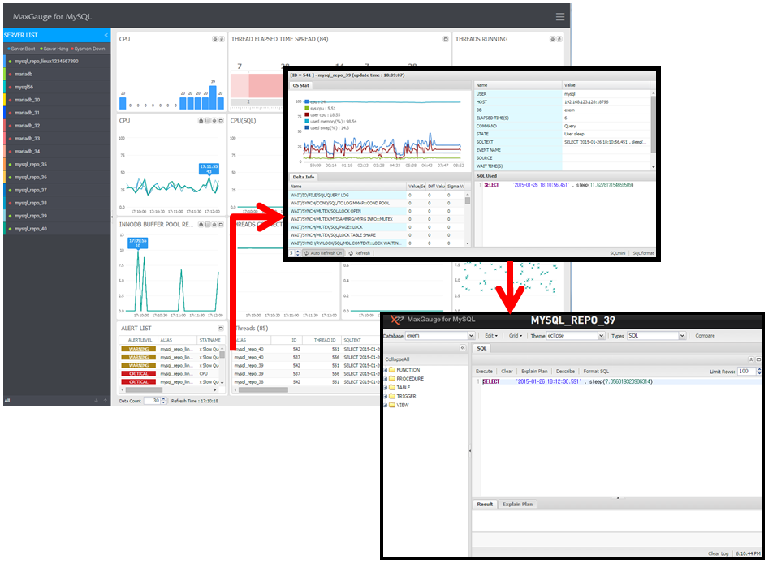The height and width of the screenshot is (572, 777).
Task: Open the Theme dropdown showing eclipse
Action: point(601,336)
